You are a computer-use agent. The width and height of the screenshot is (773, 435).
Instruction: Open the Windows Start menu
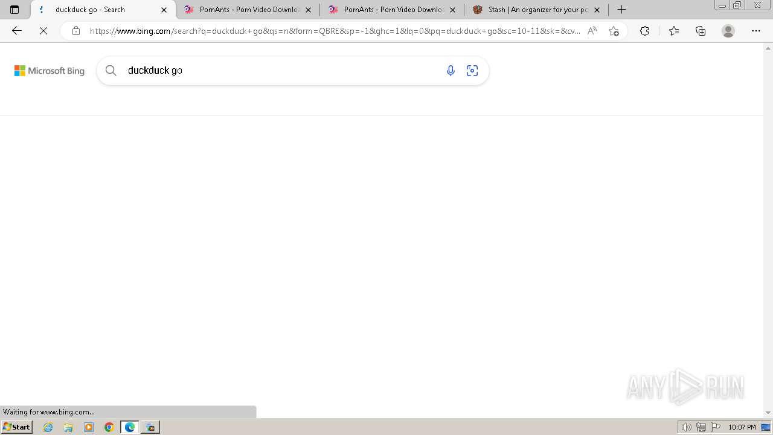click(16, 427)
